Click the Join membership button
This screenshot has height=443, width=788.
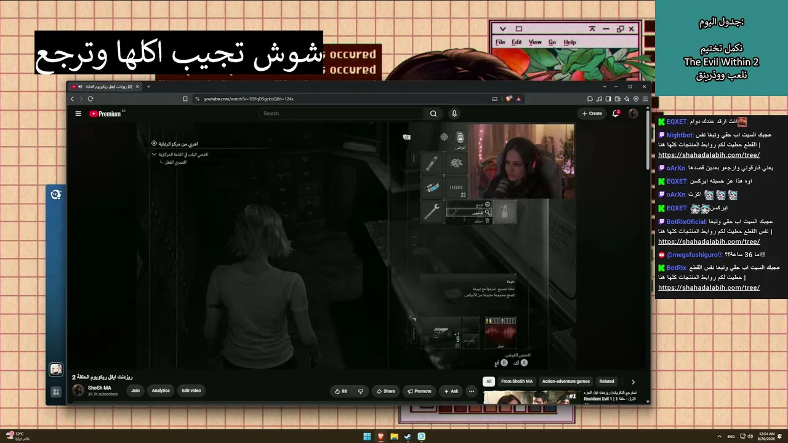135,390
